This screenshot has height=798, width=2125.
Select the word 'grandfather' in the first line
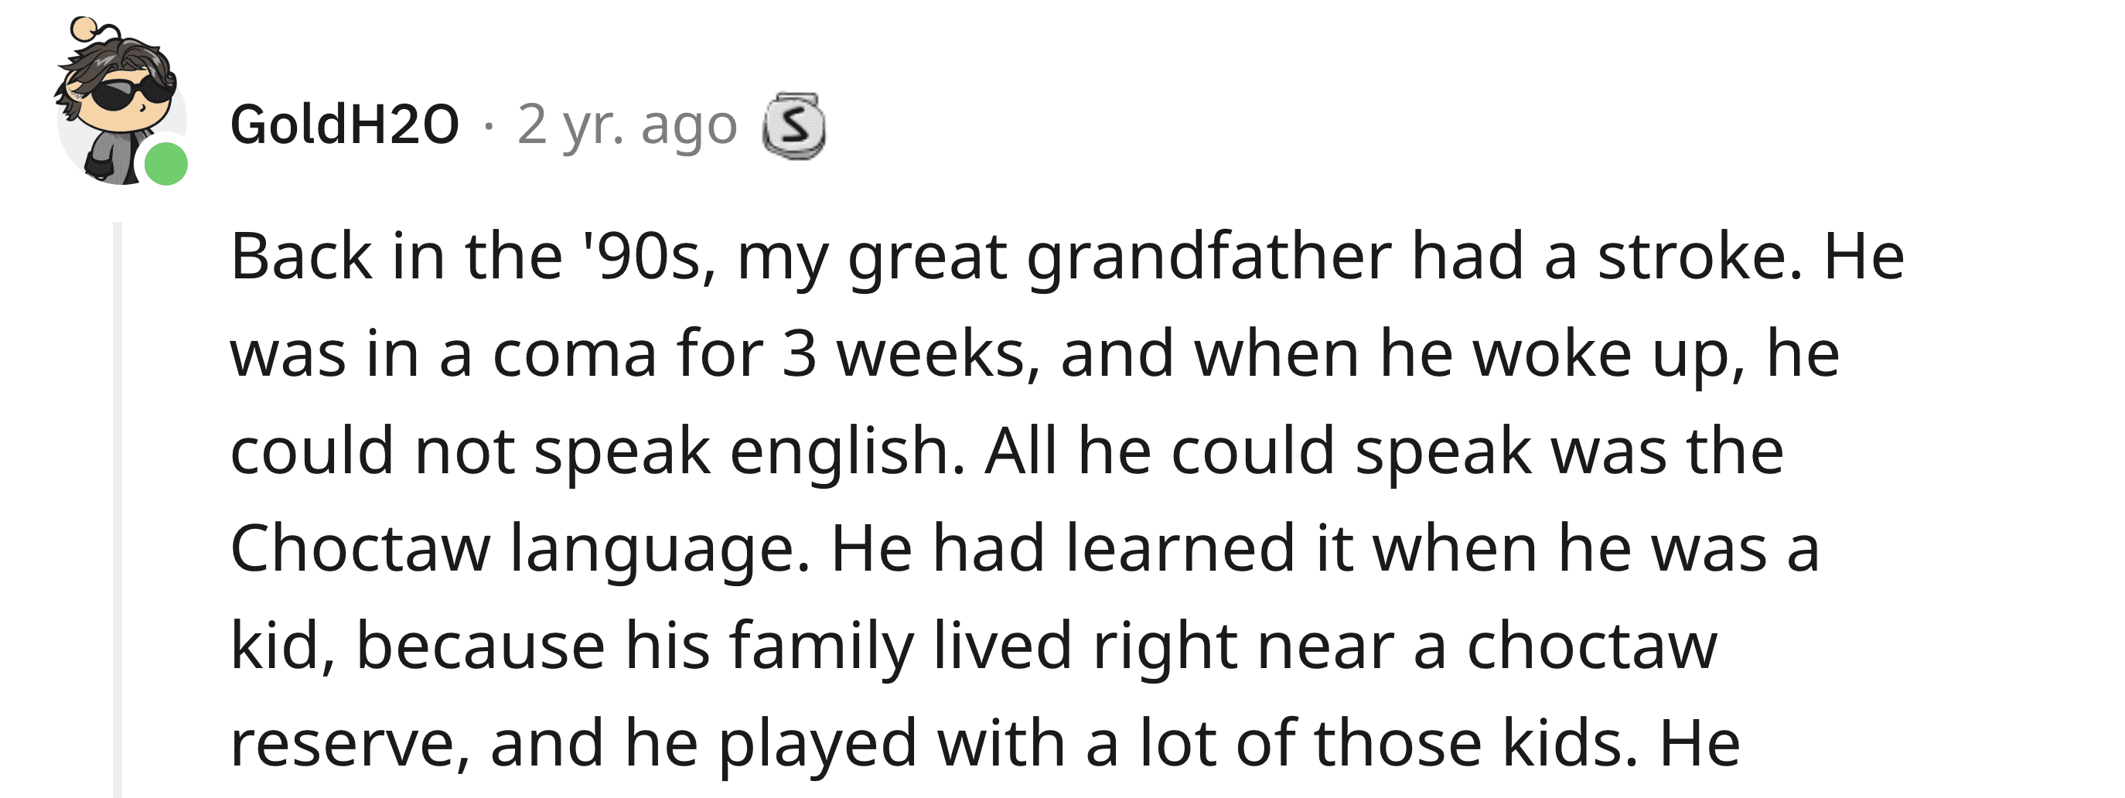click(1209, 258)
